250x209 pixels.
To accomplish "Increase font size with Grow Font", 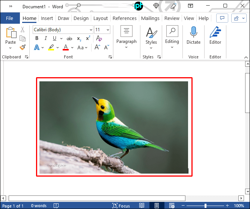I will click(97, 47).
